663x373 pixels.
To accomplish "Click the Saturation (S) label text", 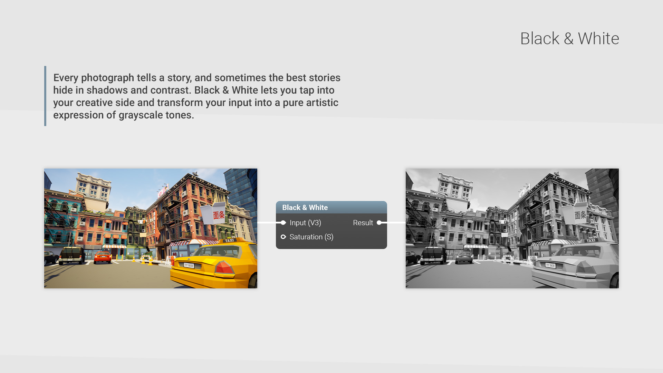I will pos(311,237).
